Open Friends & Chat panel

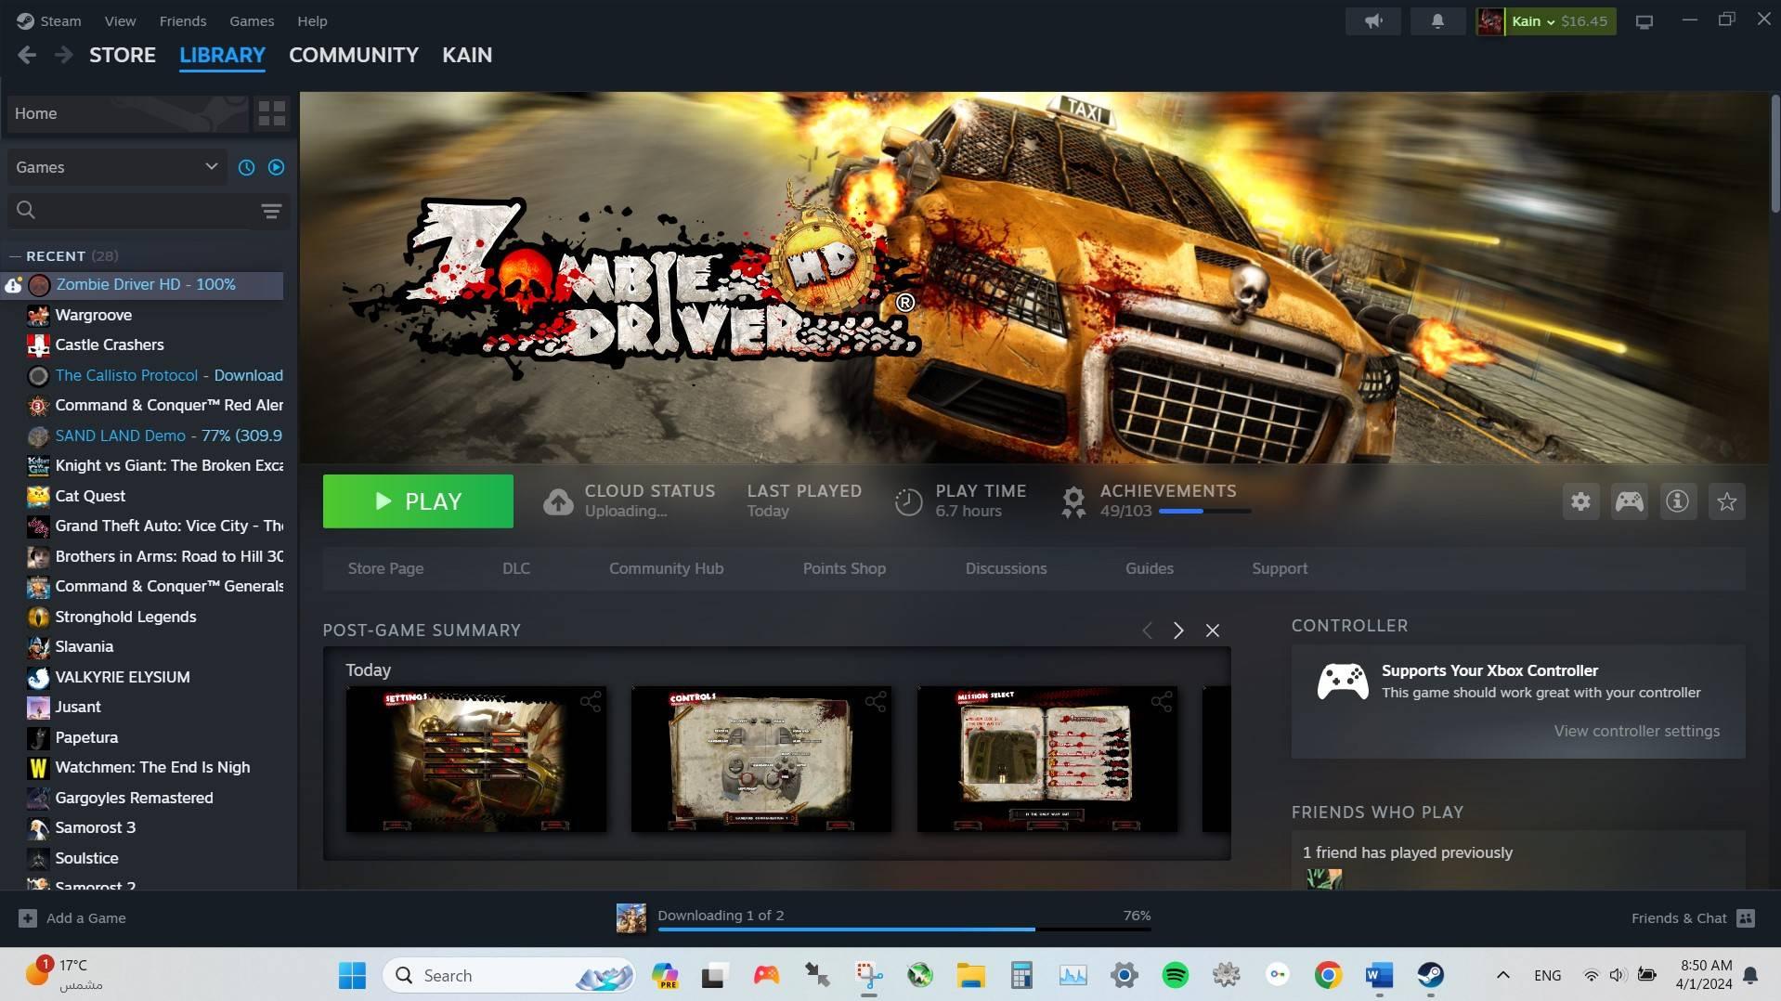pyautogui.click(x=1692, y=918)
